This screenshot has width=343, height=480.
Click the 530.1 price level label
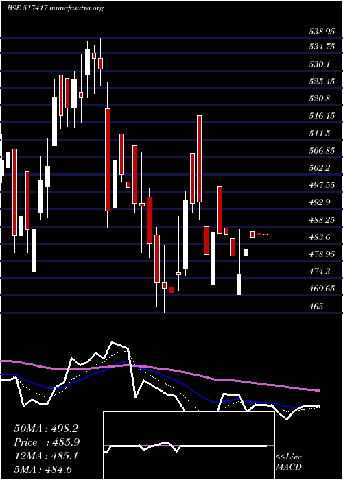318,64
